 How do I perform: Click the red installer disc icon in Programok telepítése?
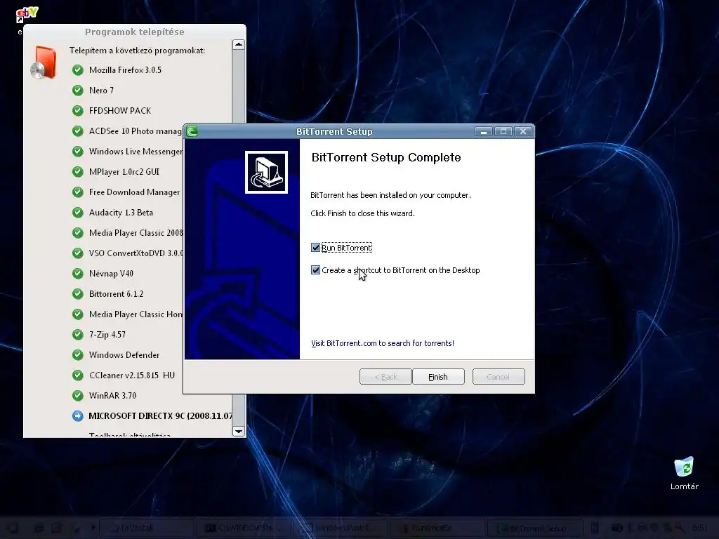[44, 62]
